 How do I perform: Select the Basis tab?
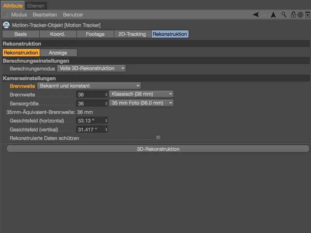tap(21, 34)
